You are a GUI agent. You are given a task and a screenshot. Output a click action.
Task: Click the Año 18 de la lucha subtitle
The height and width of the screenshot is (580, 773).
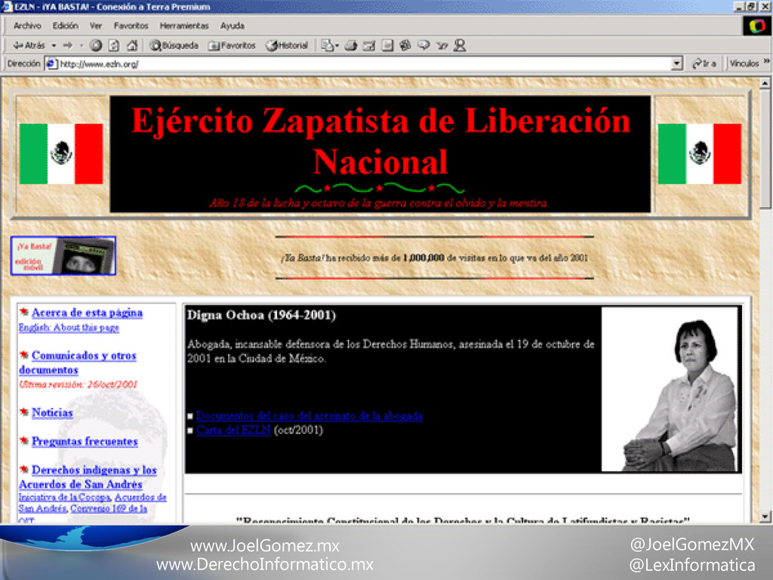click(379, 202)
